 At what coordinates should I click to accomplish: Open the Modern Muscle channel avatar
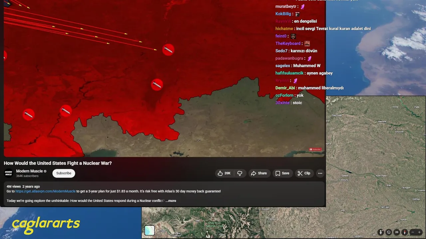pyautogui.click(x=8, y=173)
